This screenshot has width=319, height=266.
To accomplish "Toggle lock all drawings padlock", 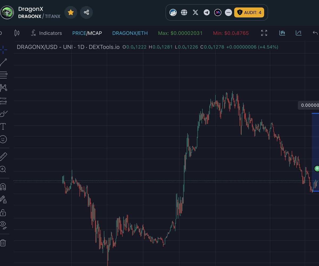I will (x=3, y=212).
